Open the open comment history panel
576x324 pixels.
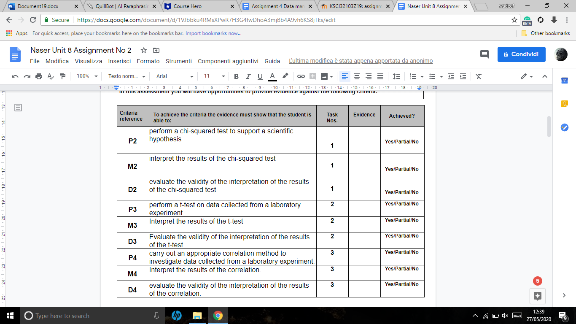484,54
